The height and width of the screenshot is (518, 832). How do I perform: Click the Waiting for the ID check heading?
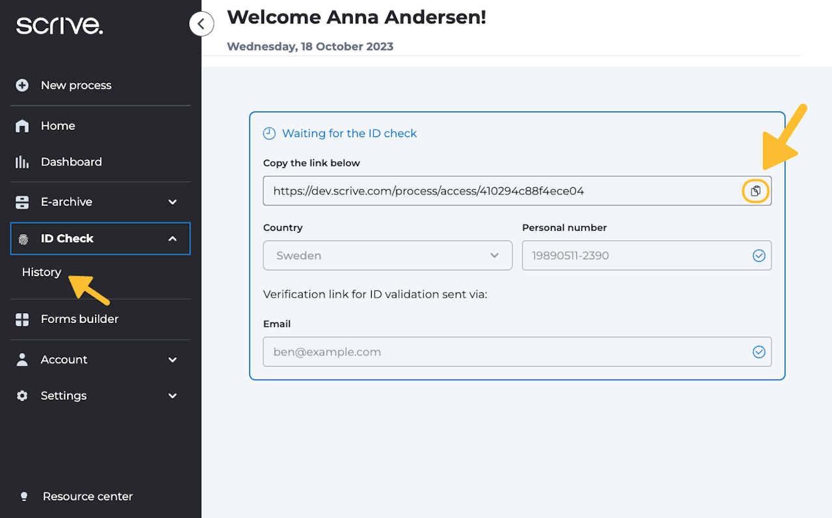pyautogui.click(x=349, y=133)
